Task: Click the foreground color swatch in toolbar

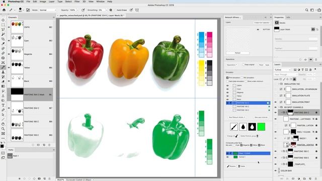Action: point(2,146)
